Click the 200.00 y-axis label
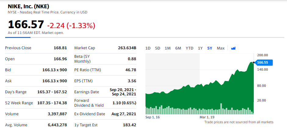Screen dimensions: 287x133 point(263,55)
